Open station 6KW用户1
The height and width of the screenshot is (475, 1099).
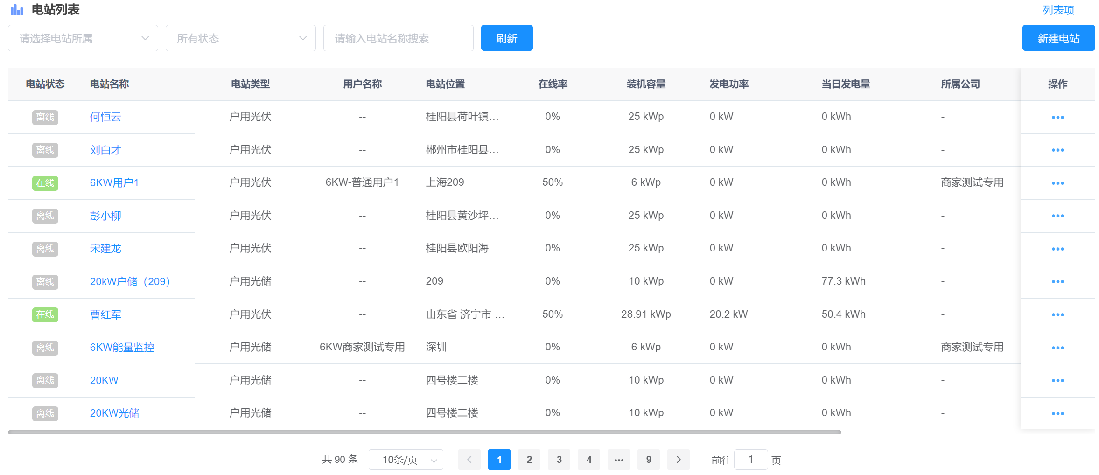[x=114, y=182]
